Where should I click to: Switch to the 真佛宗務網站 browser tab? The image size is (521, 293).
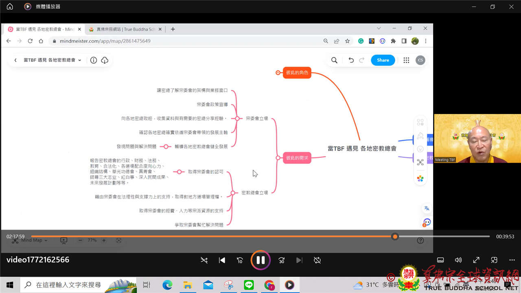(122, 29)
